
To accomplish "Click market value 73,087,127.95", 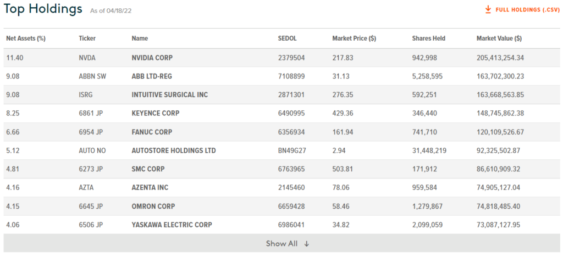I will click(498, 225).
